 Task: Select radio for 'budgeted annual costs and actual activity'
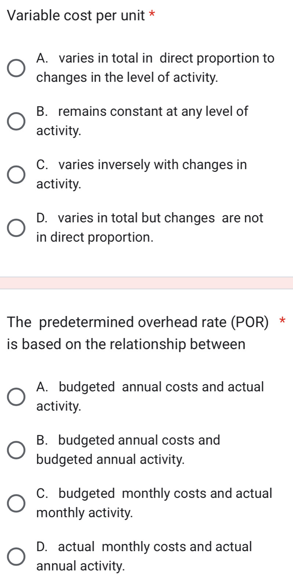[x=17, y=397]
